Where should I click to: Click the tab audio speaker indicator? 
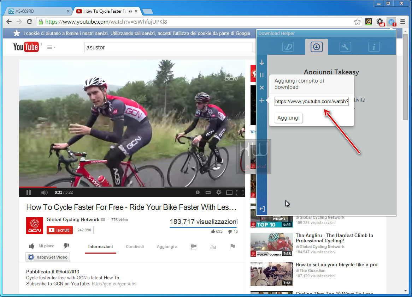click(x=130, y=11)
